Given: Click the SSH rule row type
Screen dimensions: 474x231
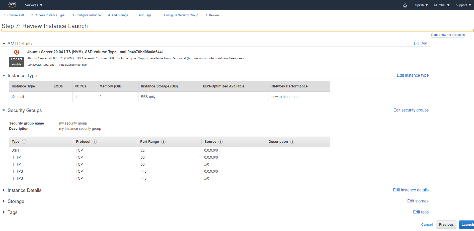Looking at the screenshot, I should click(x=15, y=150).
